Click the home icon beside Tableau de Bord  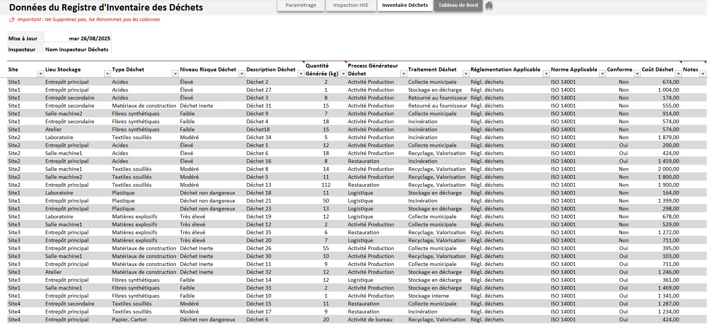point(489,5)
